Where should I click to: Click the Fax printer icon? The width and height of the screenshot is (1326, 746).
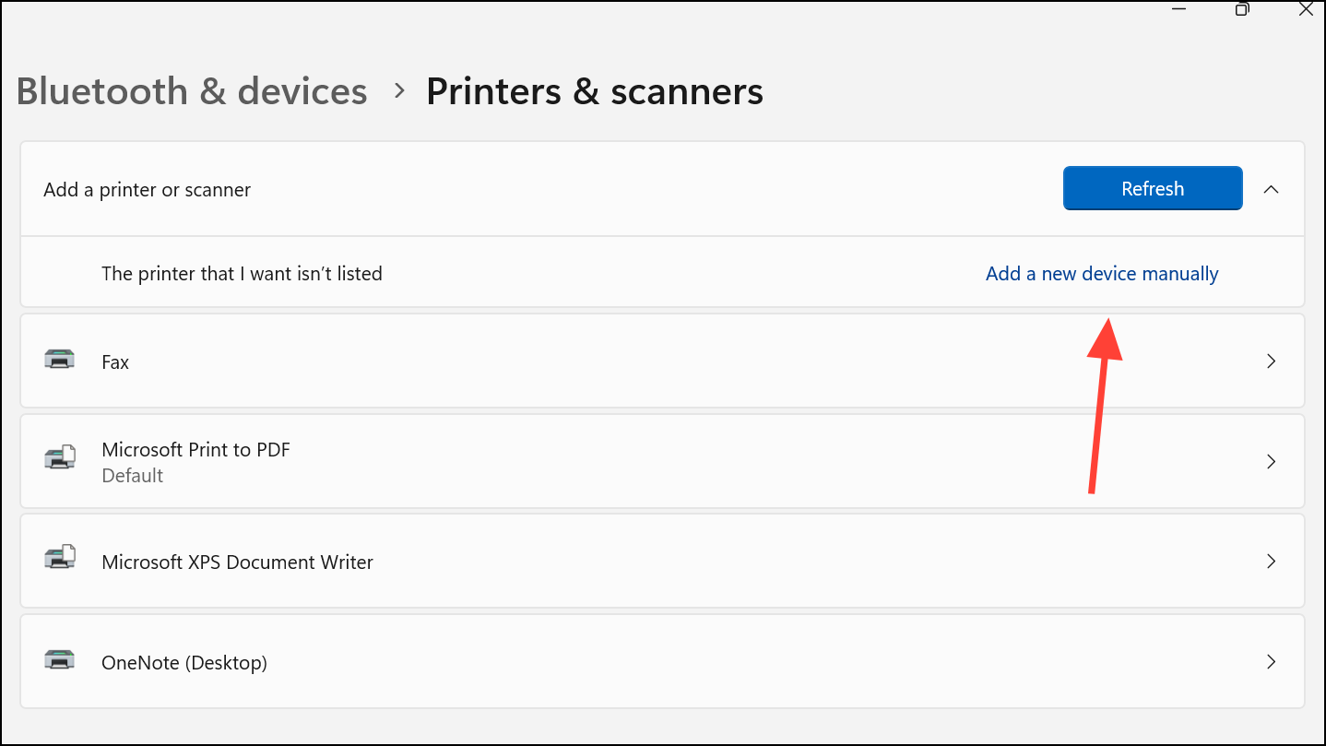coord(60,361)
